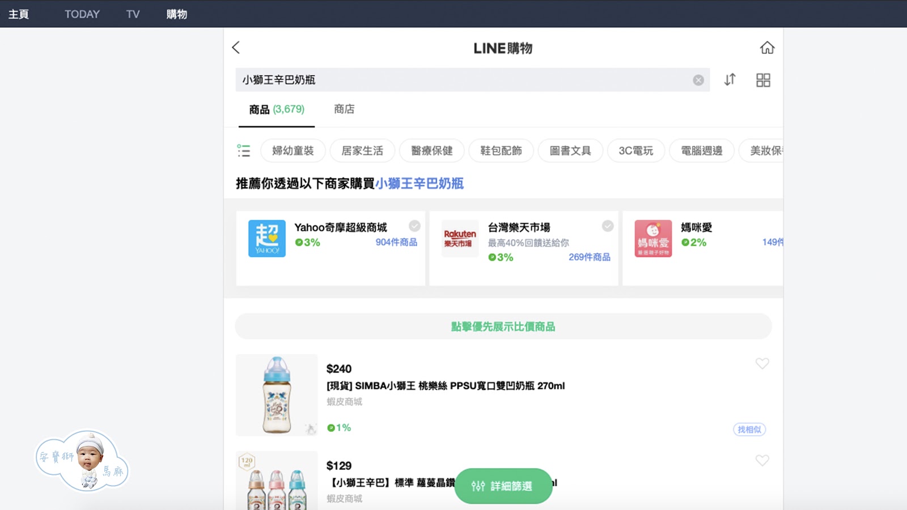Click 點擊優先展示比價商品 banner
907x510 pixels.
(503, 326)
